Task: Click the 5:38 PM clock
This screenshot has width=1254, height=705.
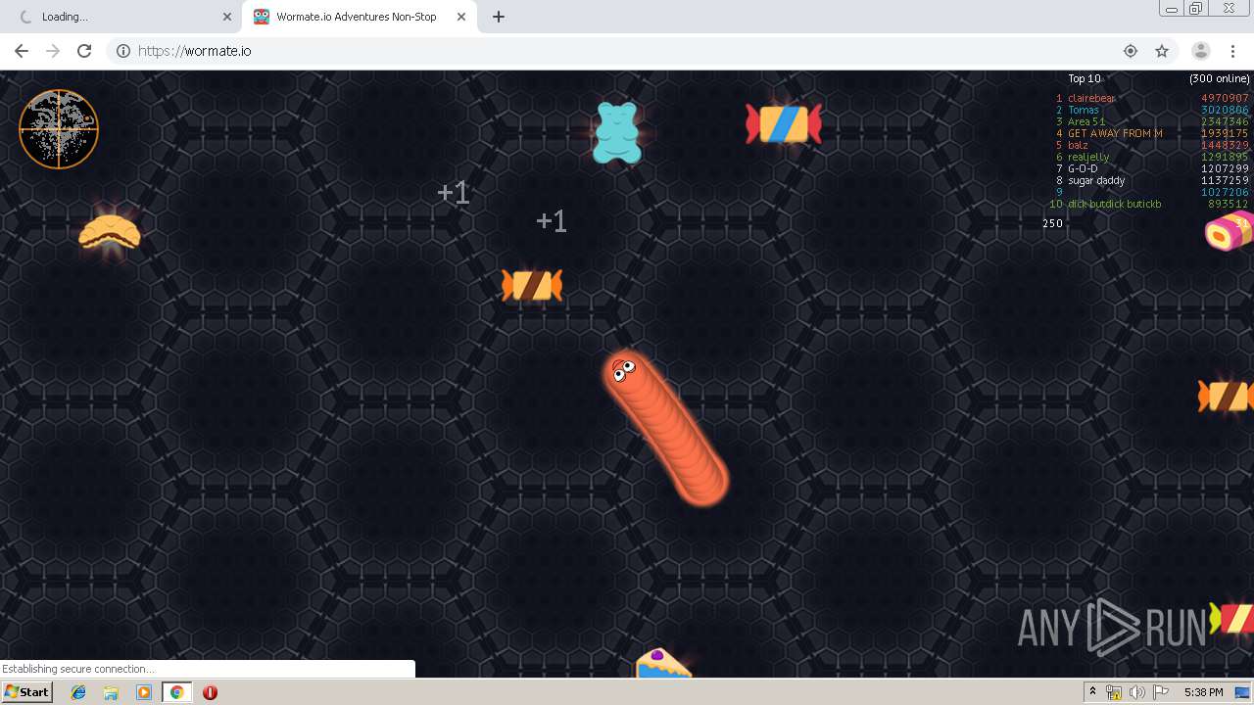Action: pos(1204,692)
